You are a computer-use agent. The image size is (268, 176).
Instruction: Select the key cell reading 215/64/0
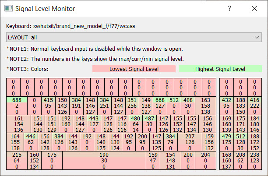(x=17, y=161)
